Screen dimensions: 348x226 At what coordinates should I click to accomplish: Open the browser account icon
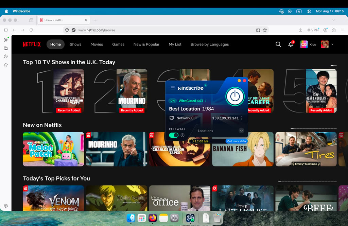[325, 30]
